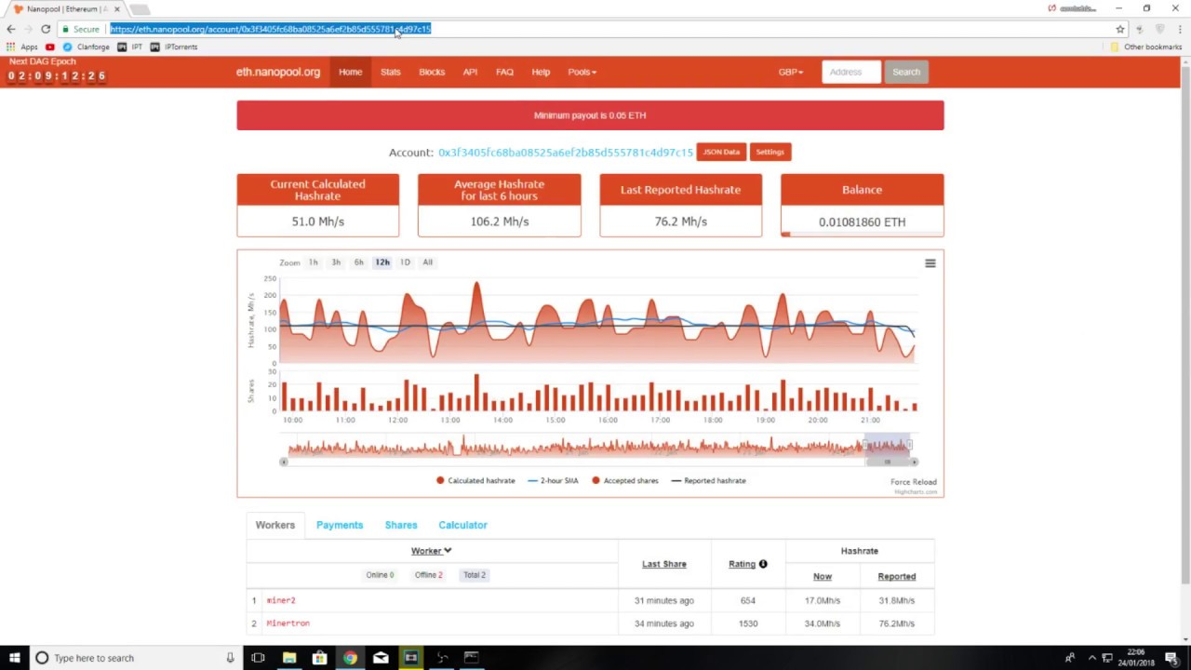Screen dimensions: 1191x670
Task: Click Force Reload under the chart
Action: coord(914,482)
